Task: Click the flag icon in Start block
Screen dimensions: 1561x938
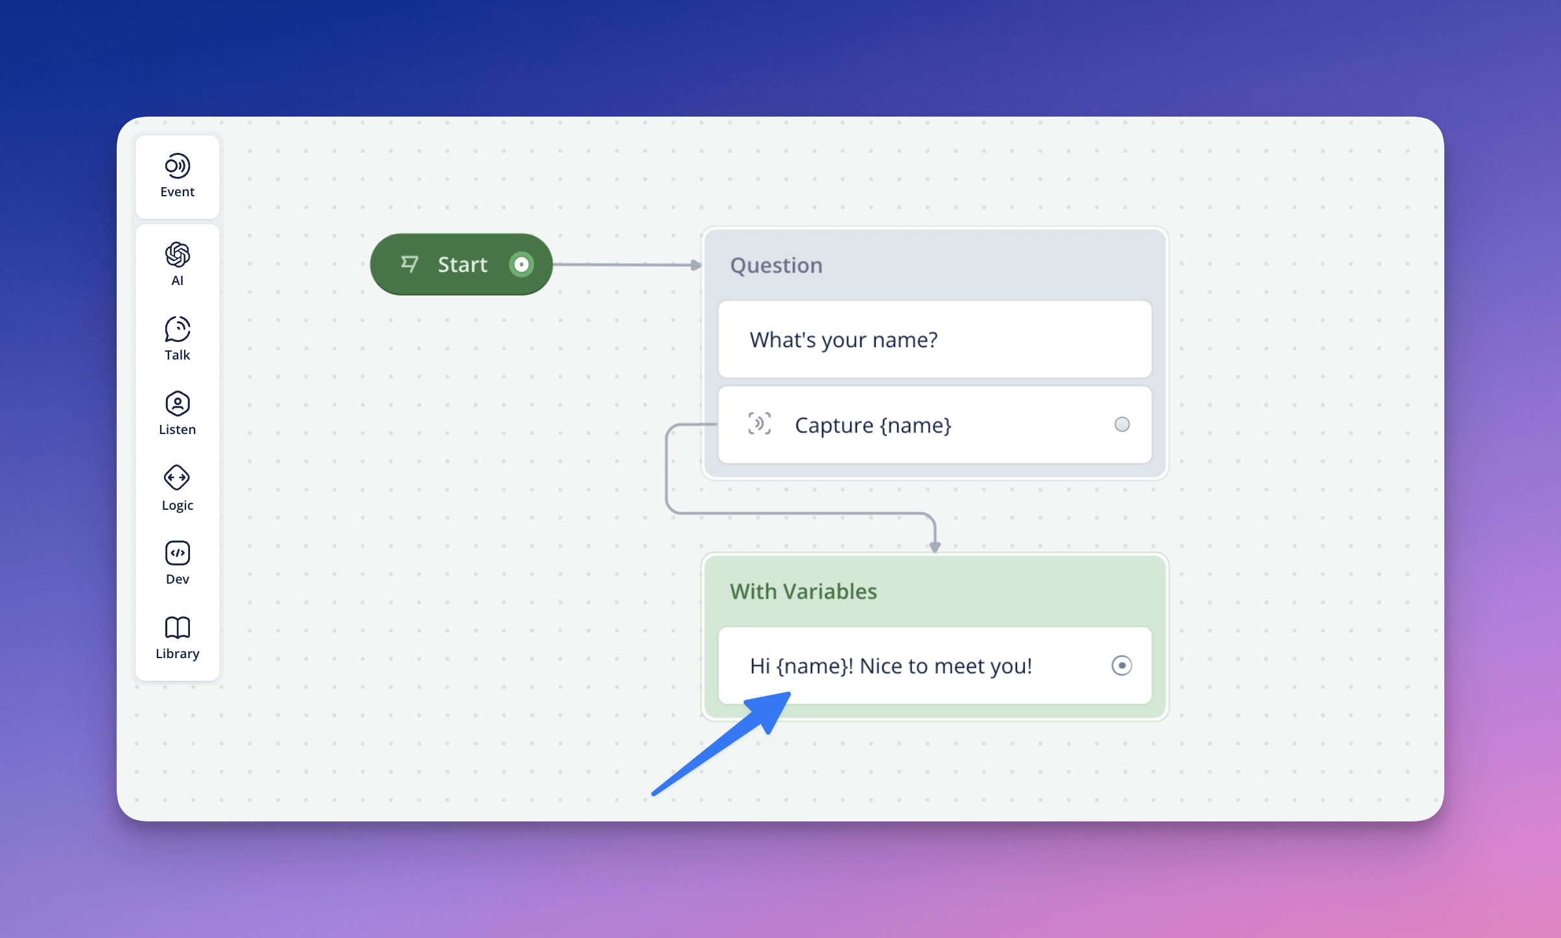Action: (410, 264)
